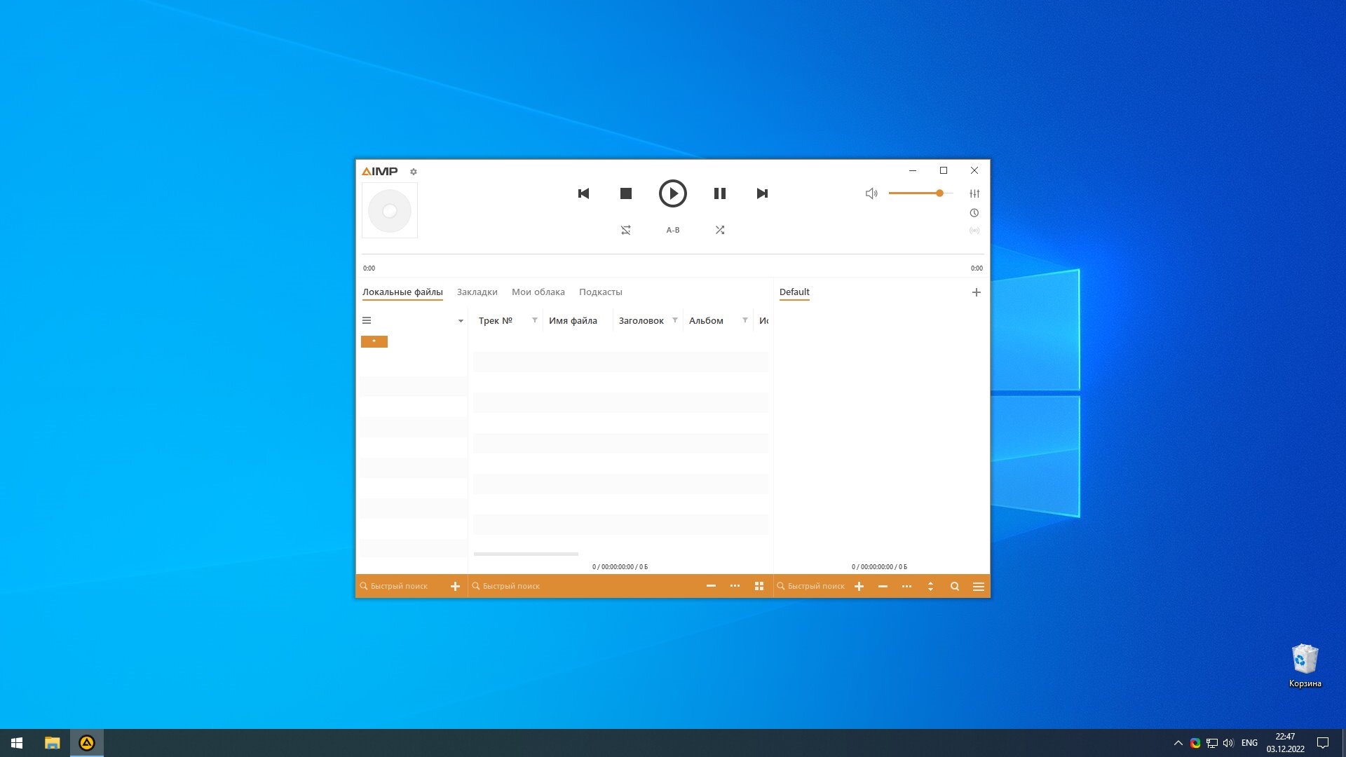Viewport: 1346px width, 757px height.
Task: Go to the previous track
Action: coord(583,193)
